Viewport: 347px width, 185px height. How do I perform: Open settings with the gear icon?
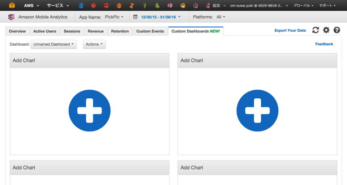(x=326, y=30)
